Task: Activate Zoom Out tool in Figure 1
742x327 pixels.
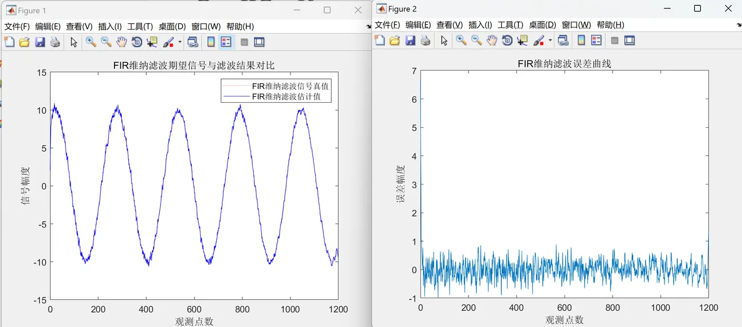Action: click(106, 42)
